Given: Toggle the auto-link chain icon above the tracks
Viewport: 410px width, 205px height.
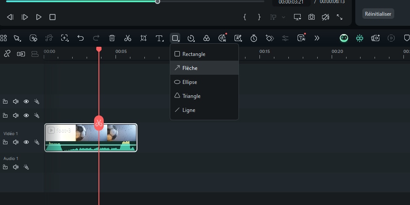Looking at the screenshot, I should point(21,54).
